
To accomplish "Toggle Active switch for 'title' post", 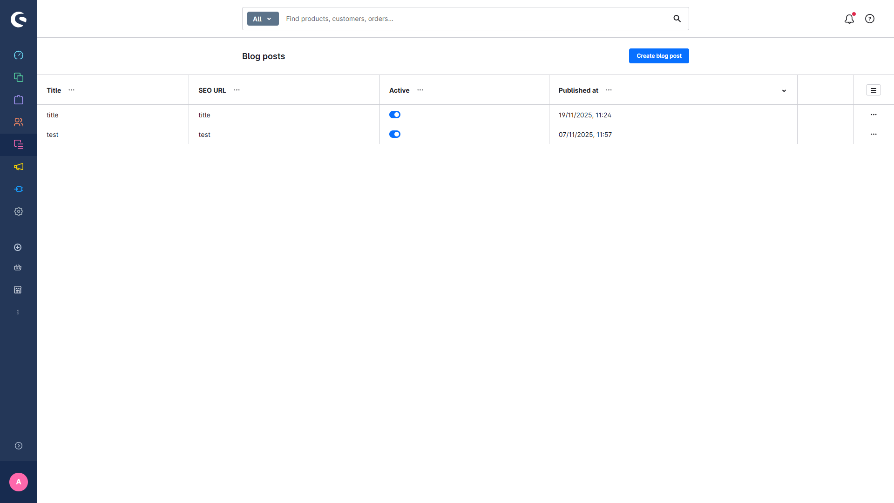I will click(394, 115).
